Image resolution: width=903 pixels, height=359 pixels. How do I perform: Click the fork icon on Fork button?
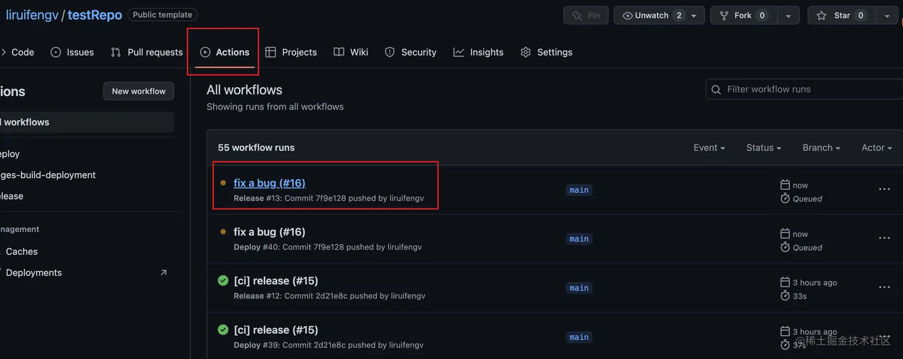coord(724,16)
